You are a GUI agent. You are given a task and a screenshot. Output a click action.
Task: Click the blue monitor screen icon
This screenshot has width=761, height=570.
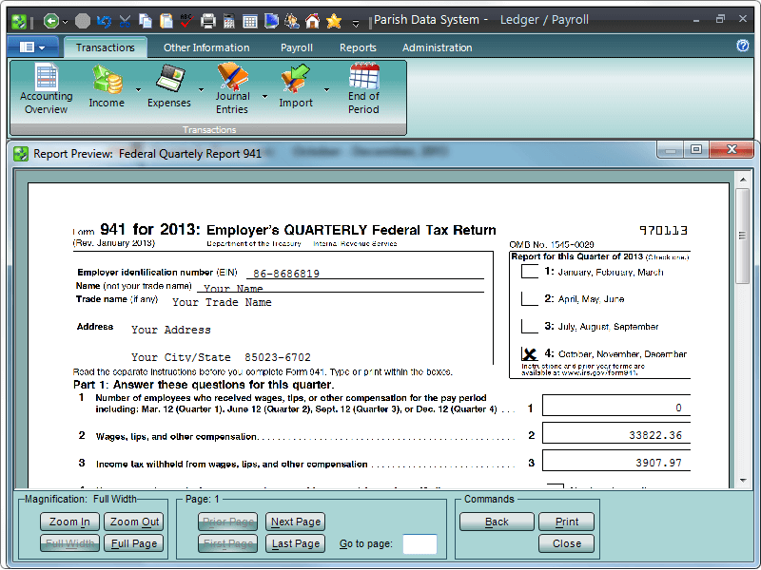pos(271,21)
